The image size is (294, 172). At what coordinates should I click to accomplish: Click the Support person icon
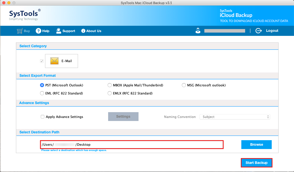click(x=59, y=31)
